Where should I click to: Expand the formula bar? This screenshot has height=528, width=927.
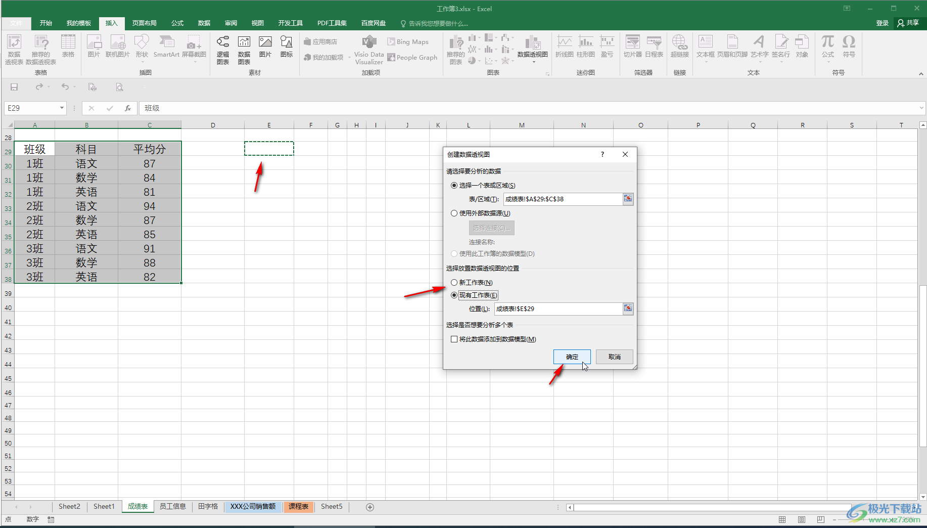(x=921, y=108)
